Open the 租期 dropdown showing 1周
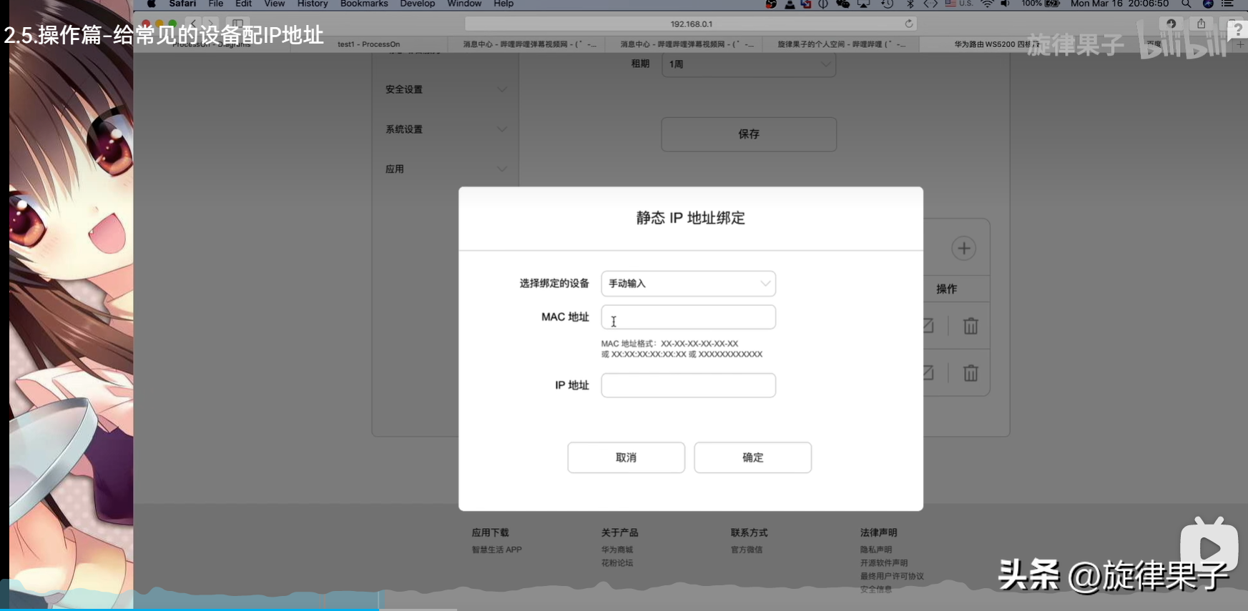1248x611 pixels. pos(748,64)
